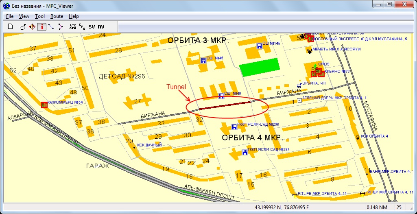Click the ГККП ЯСЛИ-САД №297 building icon

click(x=245, y=152)
